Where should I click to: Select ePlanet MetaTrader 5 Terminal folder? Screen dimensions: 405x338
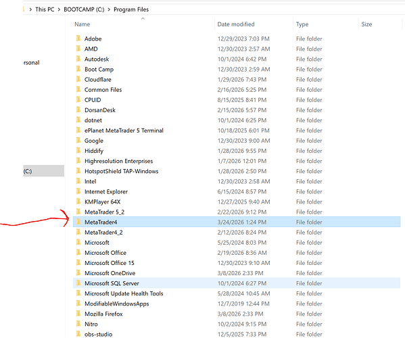tap(124, 130)
